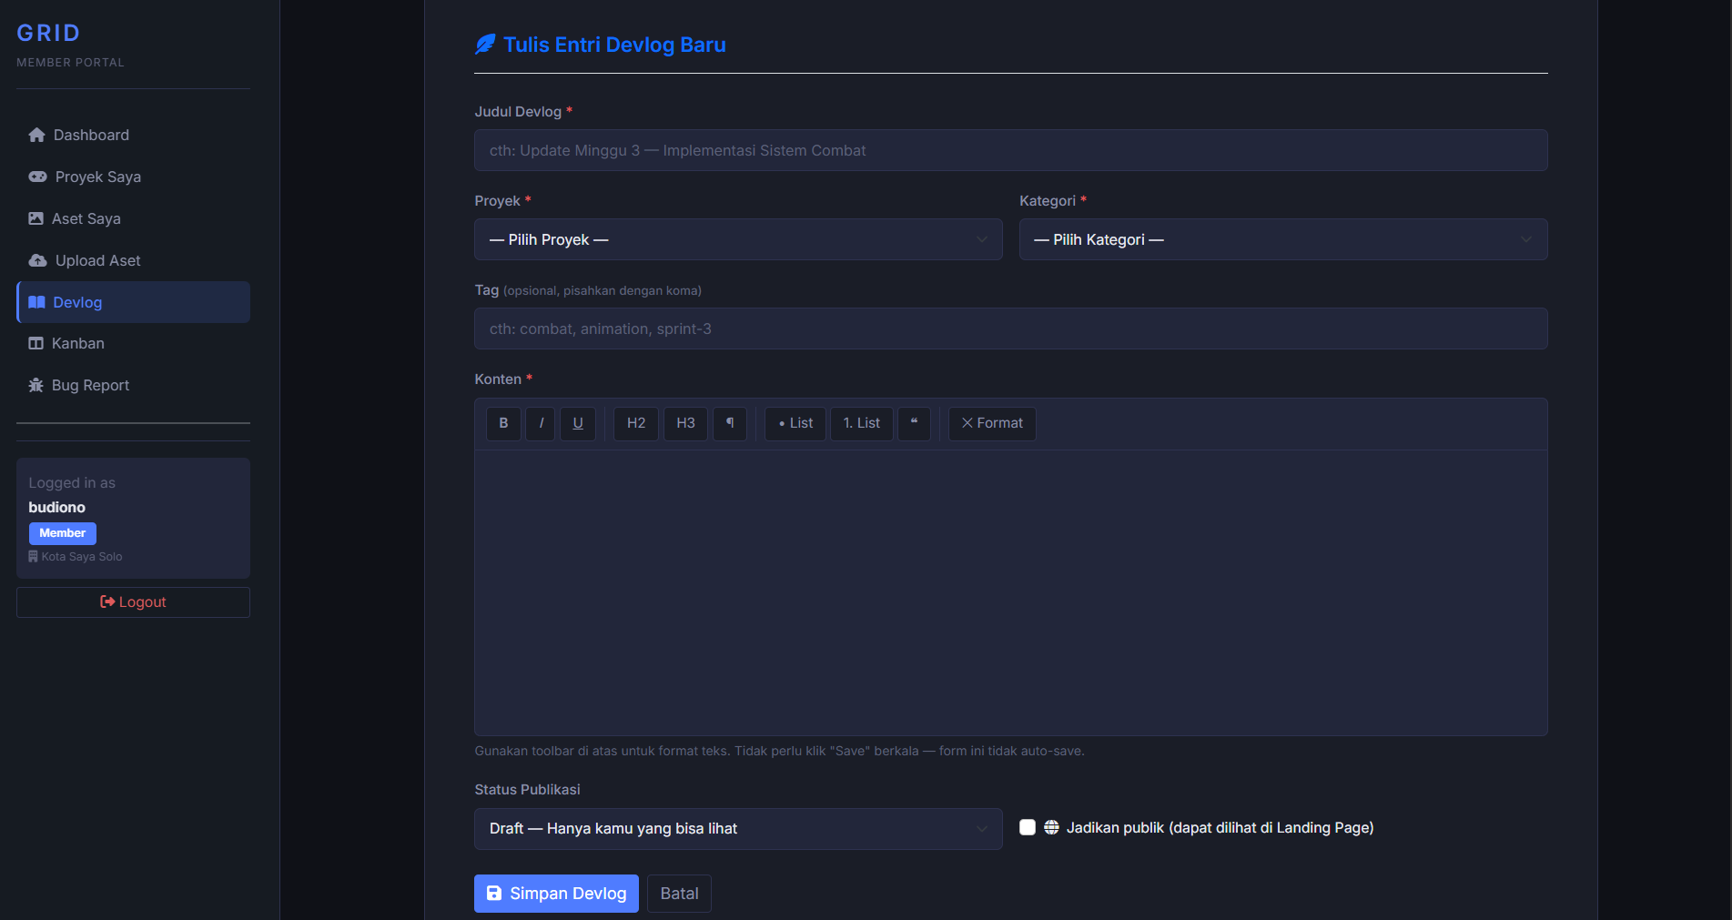The image size is (1732, 920).
Task: Open Upload Aset in sidebar
Action: (x=133, y=260)
